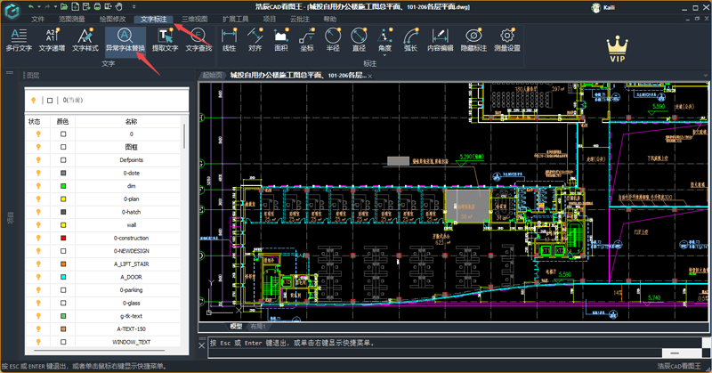The width and height of the screenshot is (712, 373).
Task: Open 测量设置 measurement settings gear
Action: click(x=506, y=36)
